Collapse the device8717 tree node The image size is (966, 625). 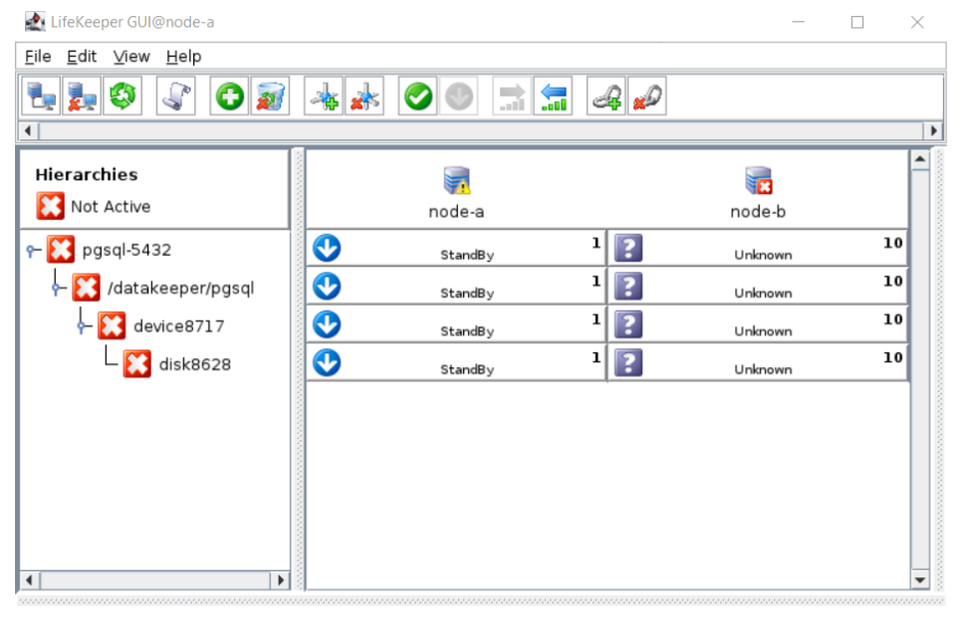click(82, 326)
